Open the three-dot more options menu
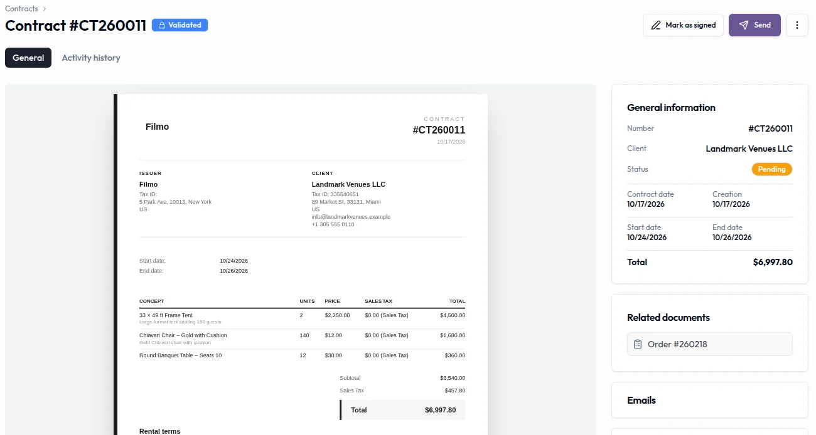This screenshot has height=435, width=816. (797, 25)
